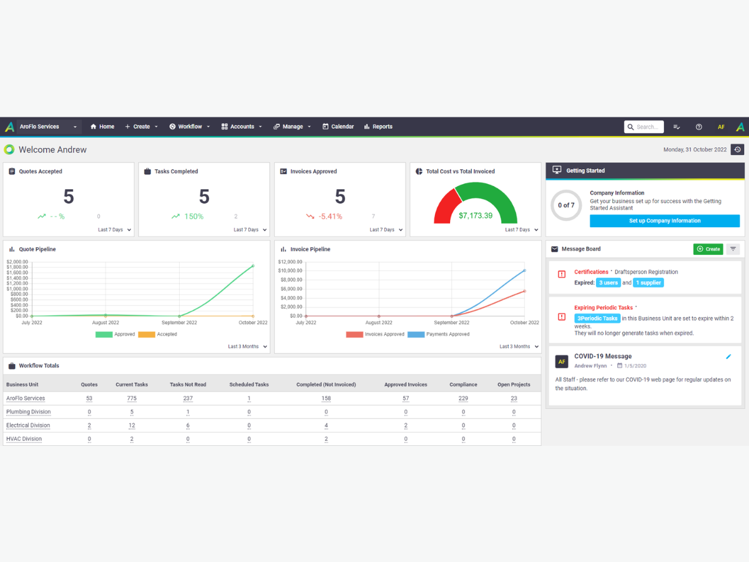Open the Create menu
The image size is (749, 562).
(x=142, y=127)
